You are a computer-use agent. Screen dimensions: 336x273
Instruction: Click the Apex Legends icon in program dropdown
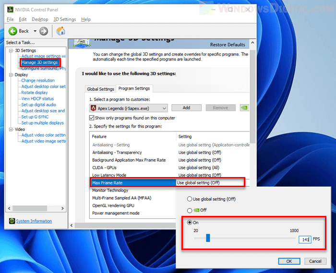pyautogui.click(x=93, y=108)
